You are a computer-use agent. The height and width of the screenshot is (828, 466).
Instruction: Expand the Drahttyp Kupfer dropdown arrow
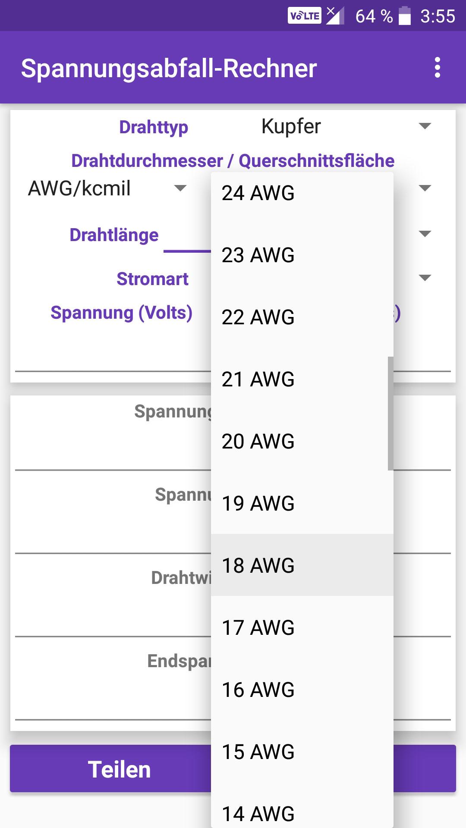pyautogui.click(x=425, y=126)
